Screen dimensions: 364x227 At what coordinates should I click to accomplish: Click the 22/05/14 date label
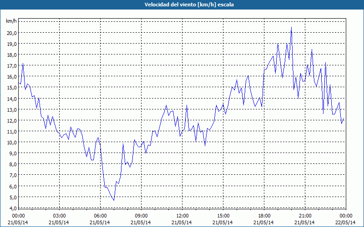pyautogui.click(x=345, y=222)
